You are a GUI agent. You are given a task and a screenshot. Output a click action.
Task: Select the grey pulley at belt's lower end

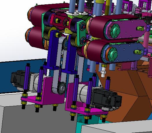coord(62,88)
